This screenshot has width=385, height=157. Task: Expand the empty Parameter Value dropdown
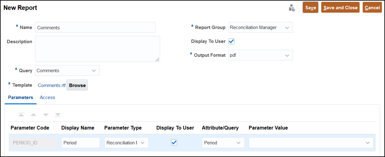[311, 142]
